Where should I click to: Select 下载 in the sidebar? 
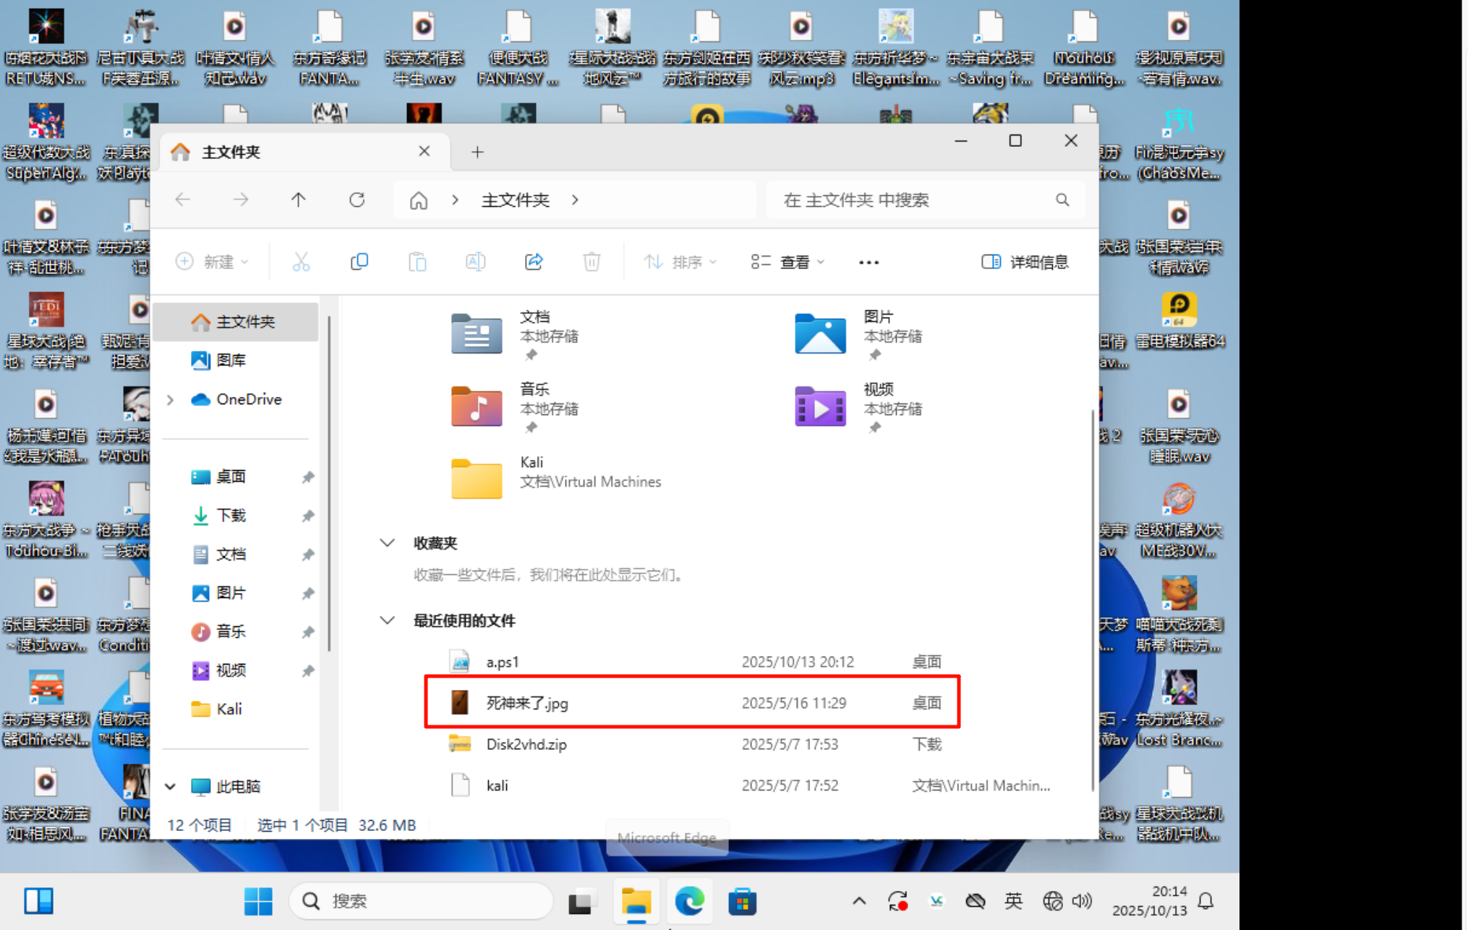click(231, 515)
